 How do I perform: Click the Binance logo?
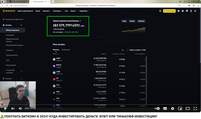[9, 11]
